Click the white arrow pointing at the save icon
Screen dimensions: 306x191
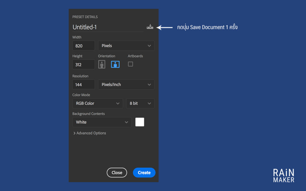click(x=165, y=27)
